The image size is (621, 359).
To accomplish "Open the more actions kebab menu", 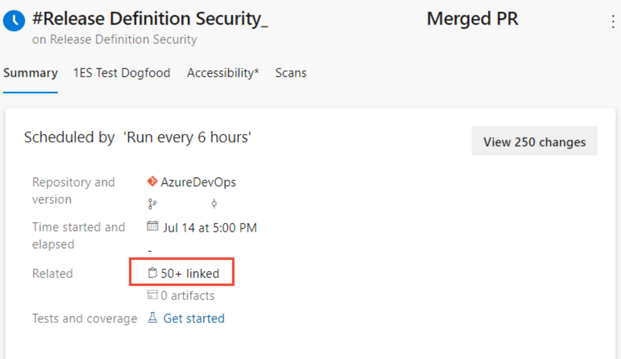I will 612,21.
